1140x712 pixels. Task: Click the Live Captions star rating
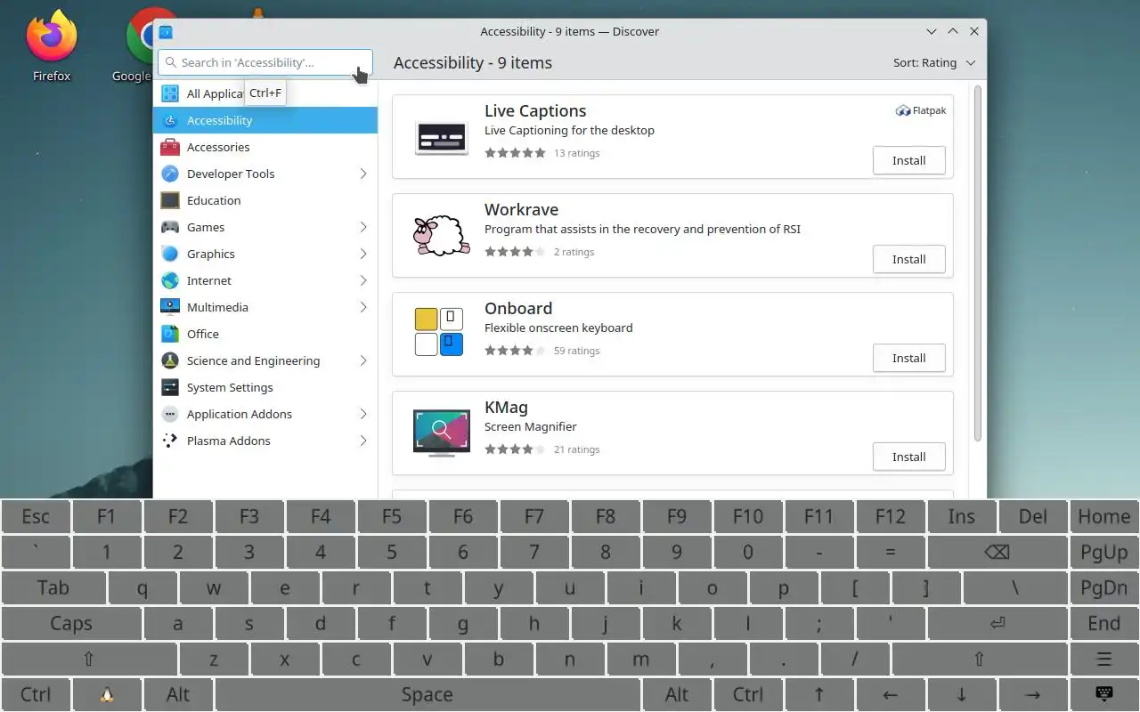click(515, 153)
